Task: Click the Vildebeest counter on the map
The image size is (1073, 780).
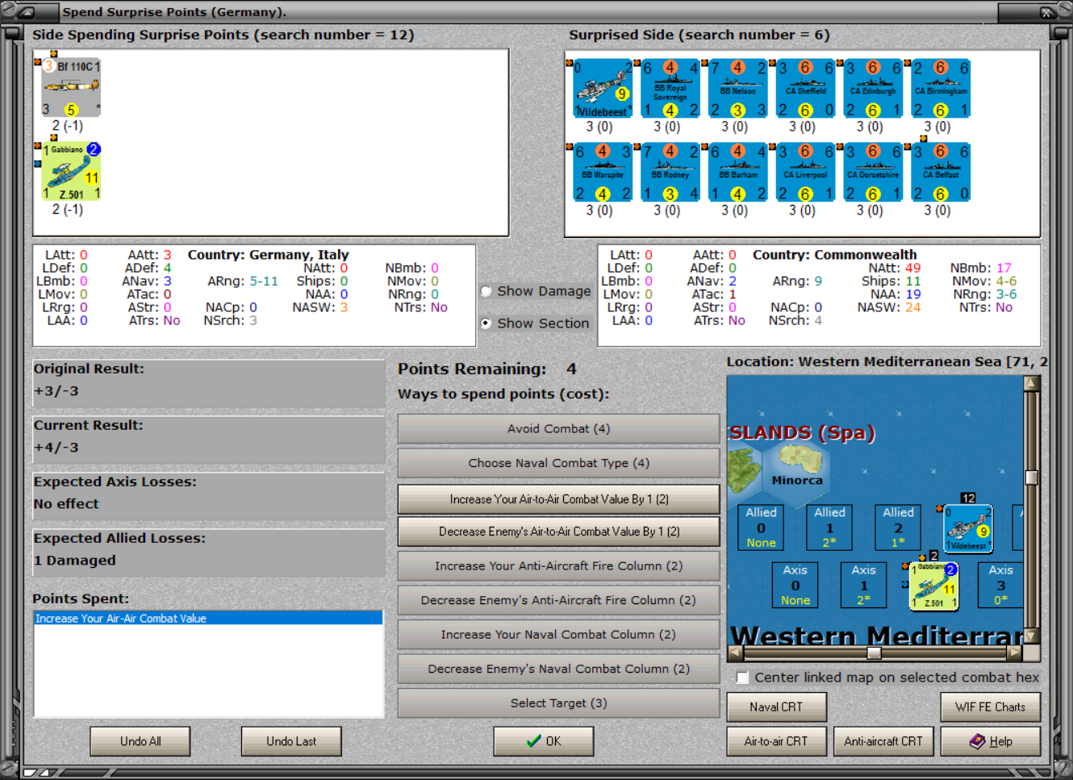Action: (968, 529)
